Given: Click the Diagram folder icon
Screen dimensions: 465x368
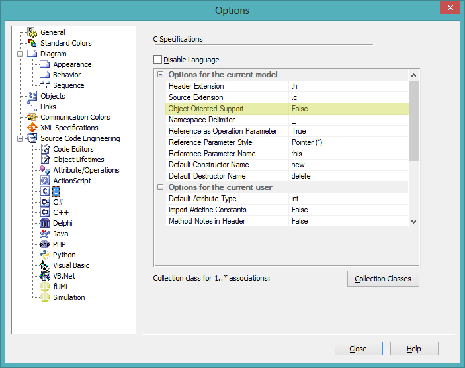Looking at the screenshot, I should pyautogui.click(x=32, y=54).
